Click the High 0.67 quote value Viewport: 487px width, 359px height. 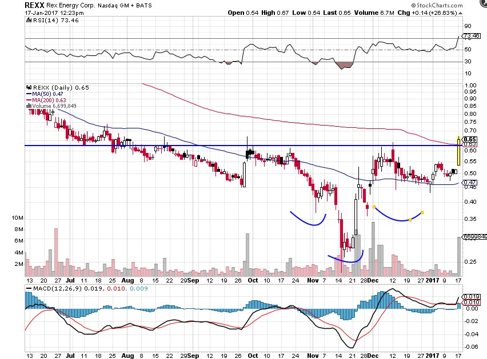point(275,13)
